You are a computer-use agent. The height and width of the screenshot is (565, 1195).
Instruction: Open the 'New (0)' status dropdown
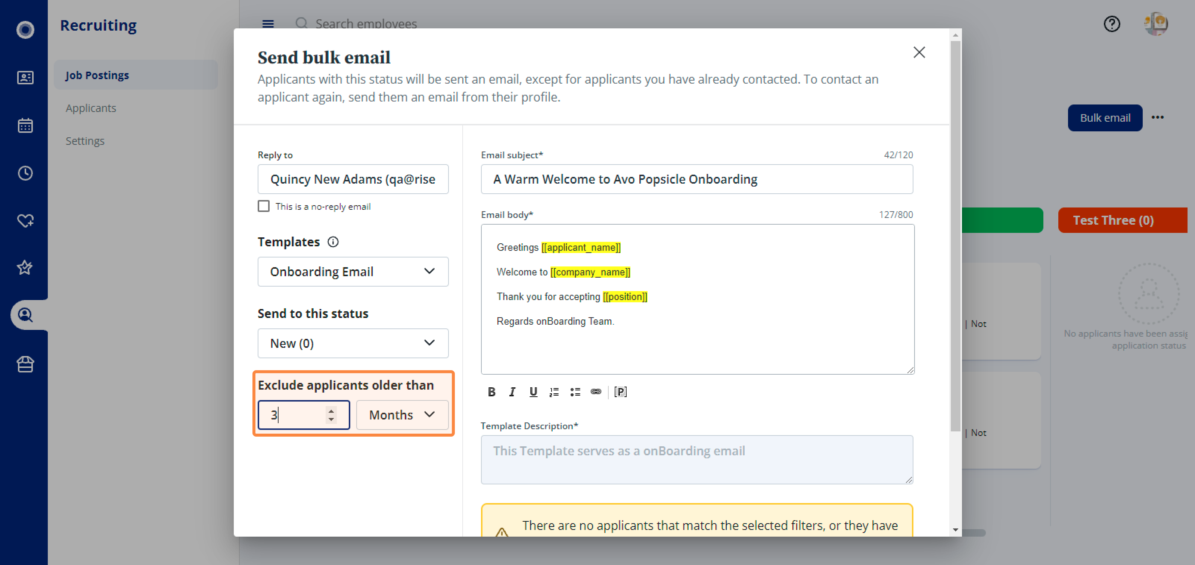pyautogui.click(x=353, y=343)
